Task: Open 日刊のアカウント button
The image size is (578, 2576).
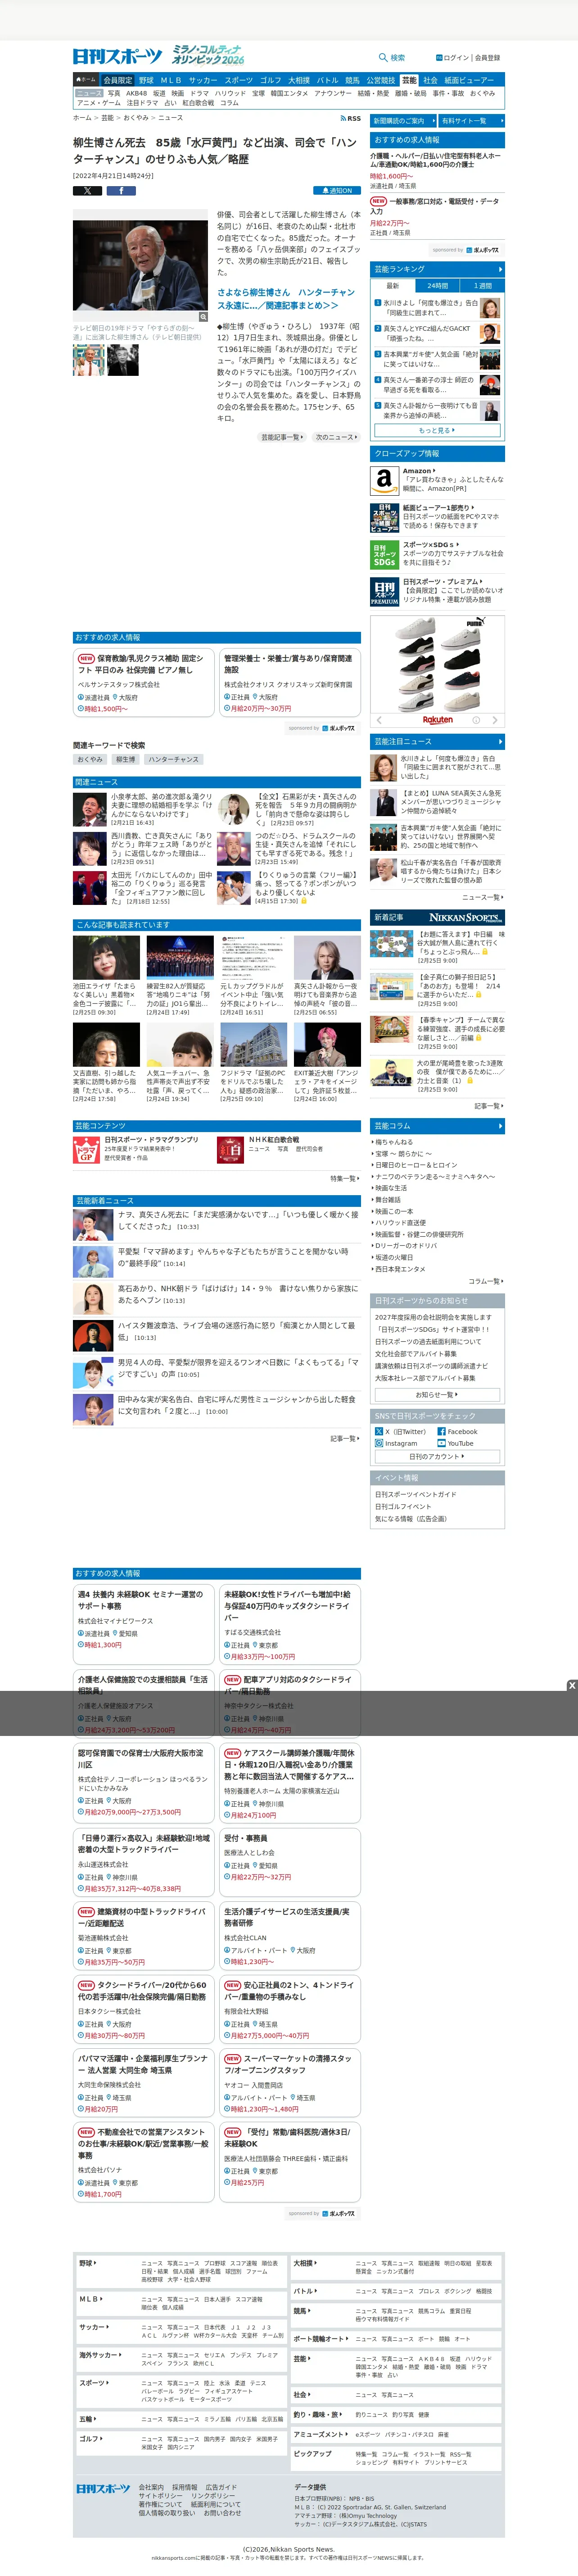Action: pos(437,1456)
